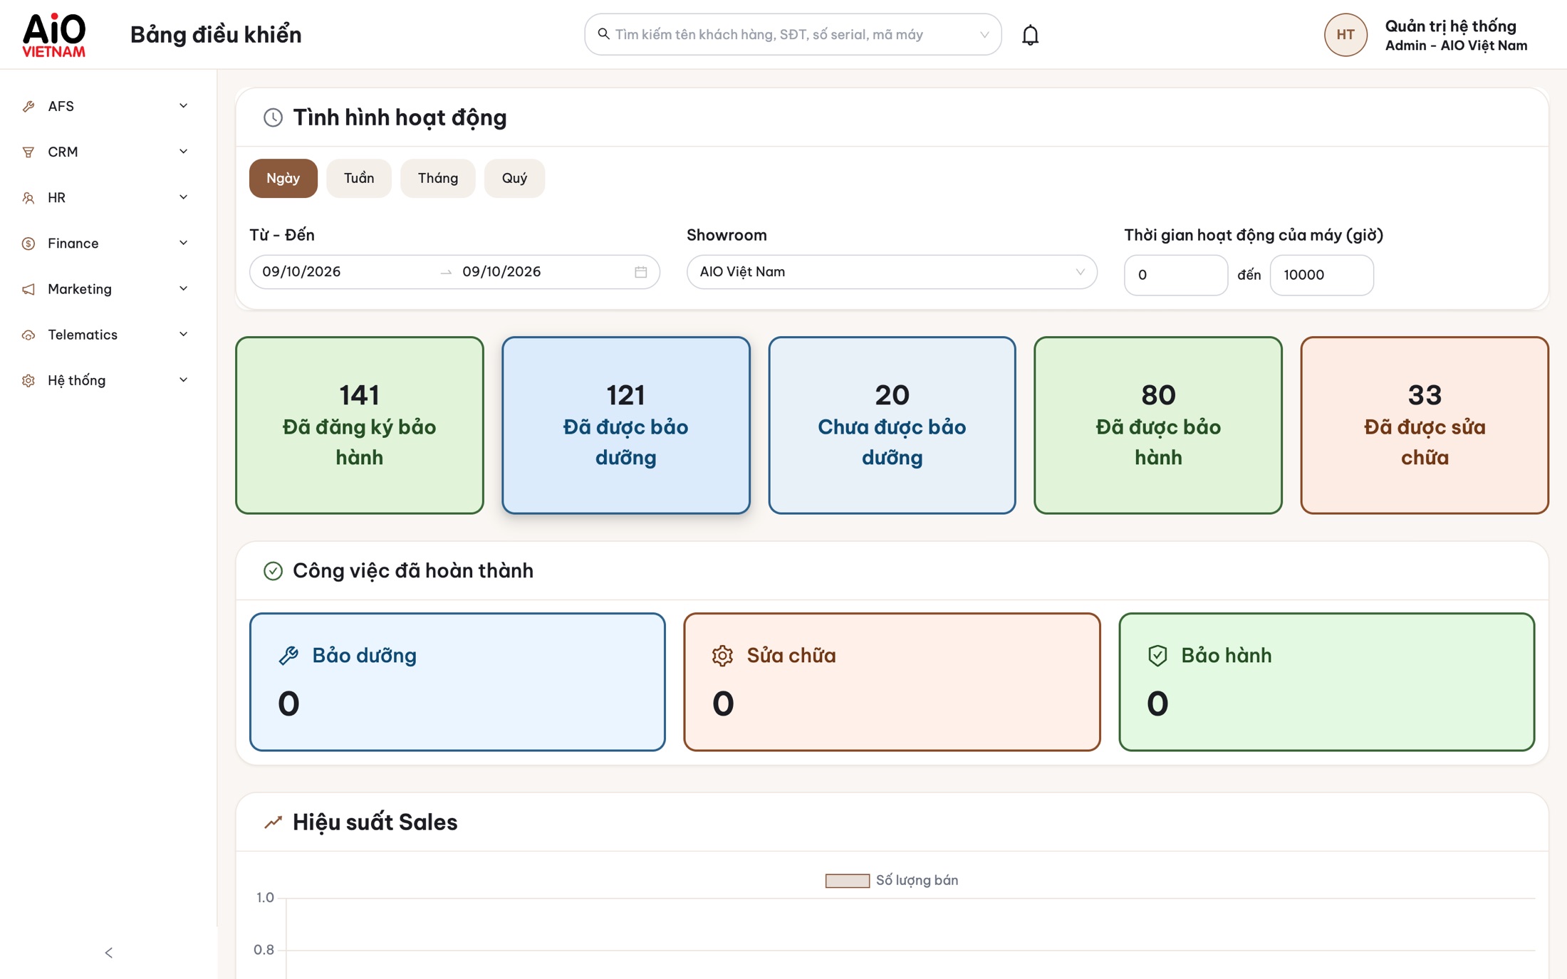This screenshot has width=1567, height=979.
Task: Open the Bảo hành completed work card
Action: [x=1326, y=681]
